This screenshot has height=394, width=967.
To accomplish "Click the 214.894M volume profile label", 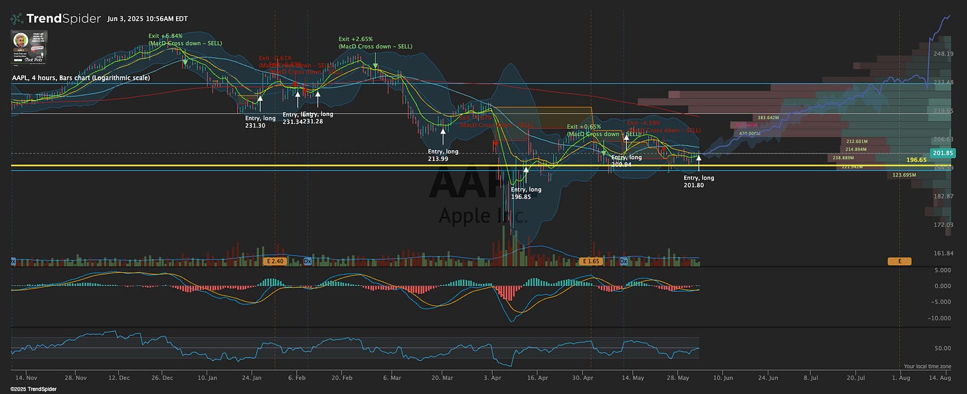I will (857, 149).
